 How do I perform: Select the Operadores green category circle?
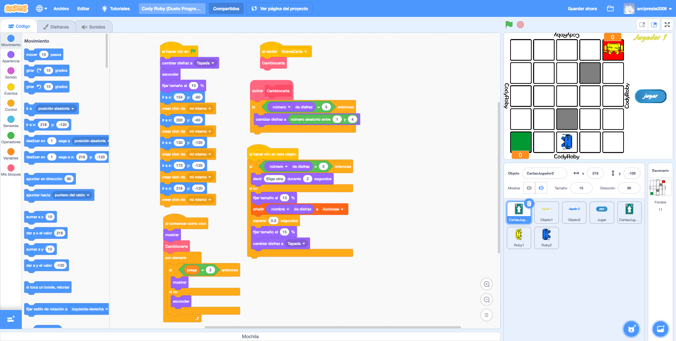coord(11,135)
